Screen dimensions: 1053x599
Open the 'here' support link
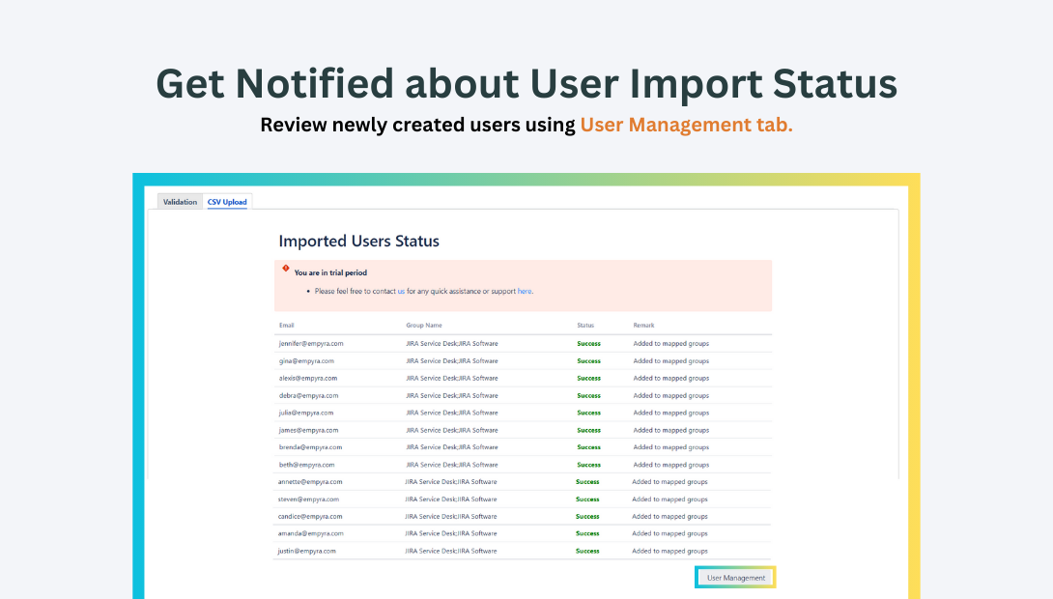(525, 292)
